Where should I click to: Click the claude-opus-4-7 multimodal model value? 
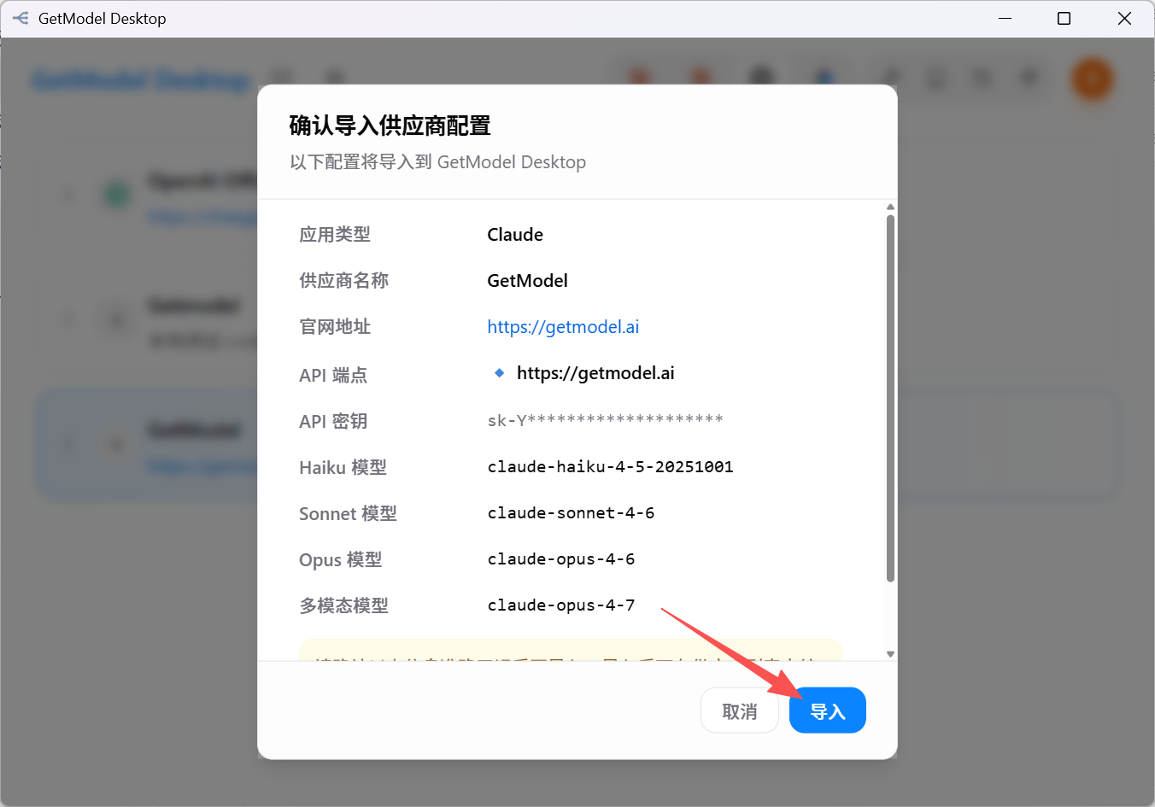pos(561,605)
